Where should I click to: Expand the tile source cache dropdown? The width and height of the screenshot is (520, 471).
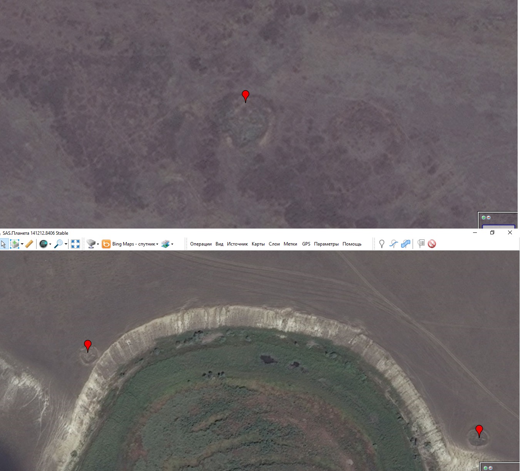point(98,244)
